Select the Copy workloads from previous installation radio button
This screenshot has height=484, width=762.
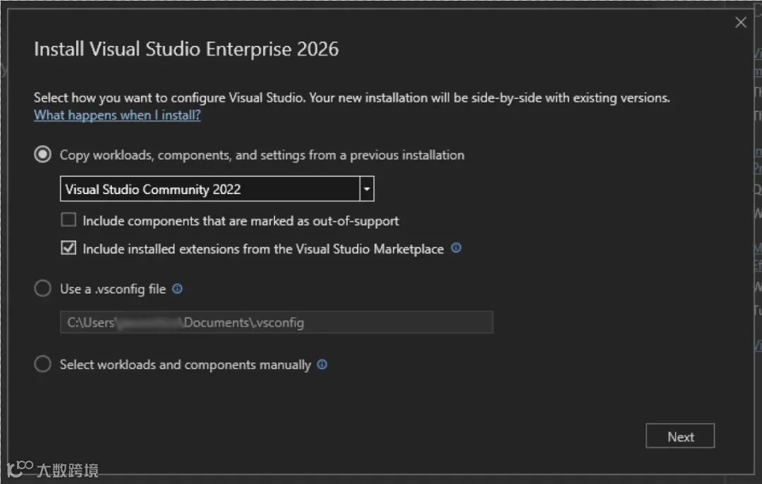pyautogui.click(x=43, y=155)
